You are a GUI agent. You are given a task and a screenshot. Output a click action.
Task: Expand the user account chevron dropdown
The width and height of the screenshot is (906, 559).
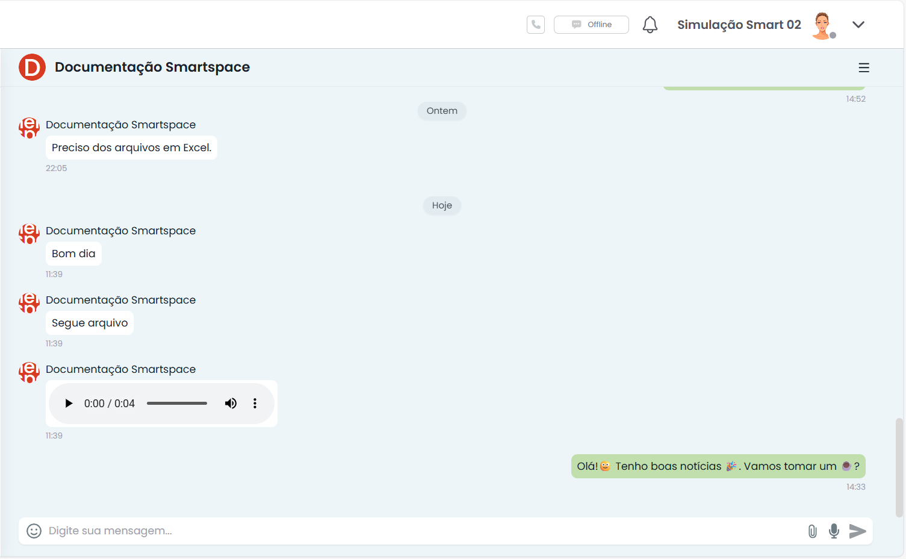click(x=858, y=25)
